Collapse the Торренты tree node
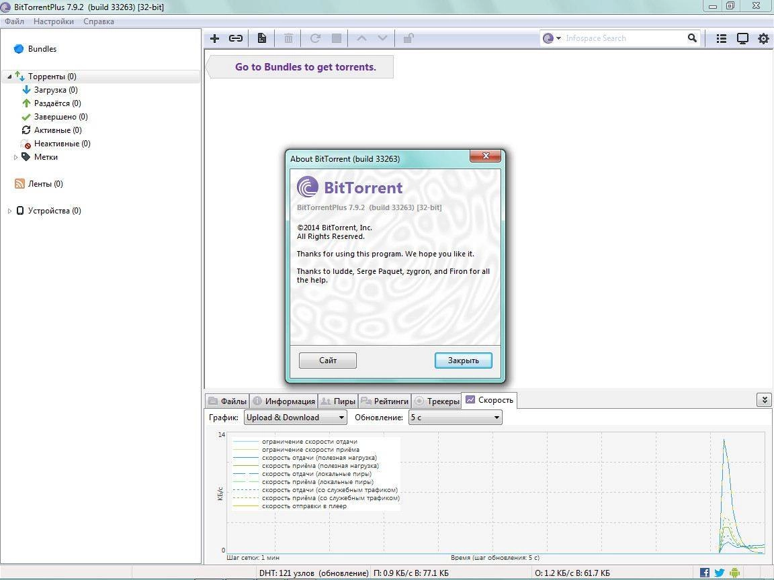Viewport: 774px width, 580px height. tap(9, 77)
